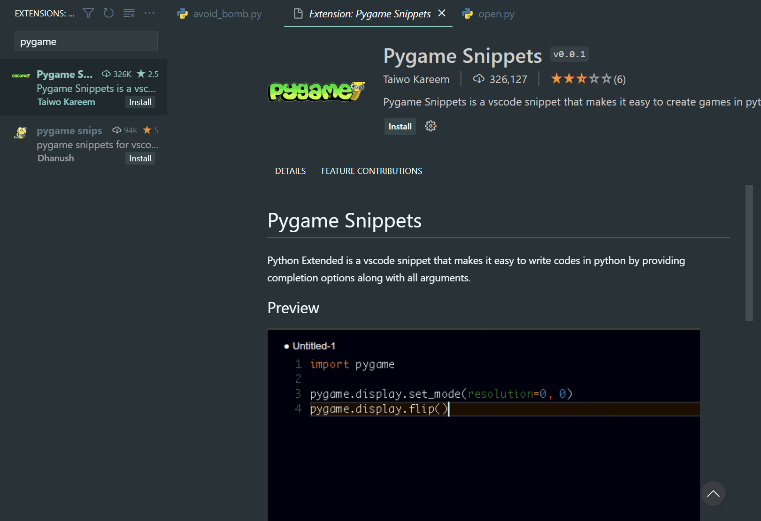Close the Extension: Pygame Snippets tab
Image resolution: width=761 pixels, height=521 pixels.
click(441, 13)
